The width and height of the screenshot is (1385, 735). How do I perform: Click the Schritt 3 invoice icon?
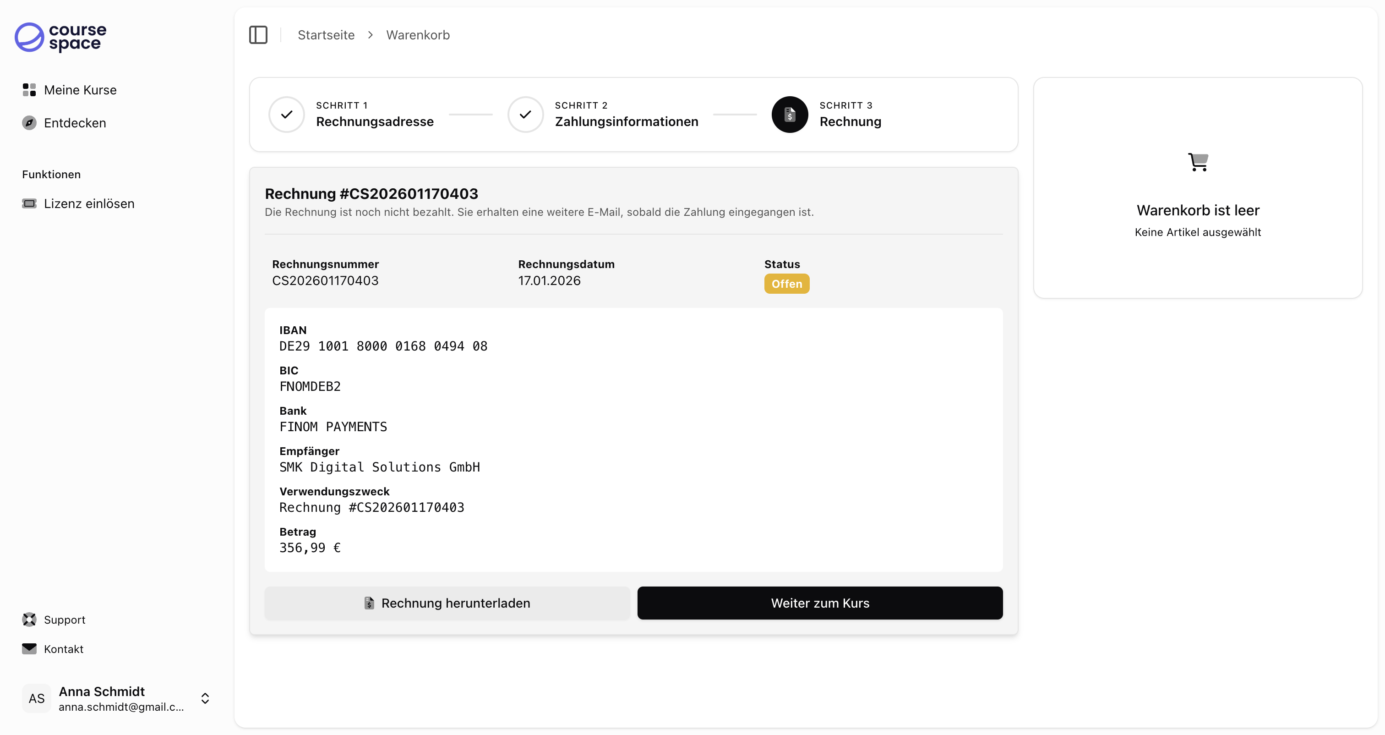[789, 114]
